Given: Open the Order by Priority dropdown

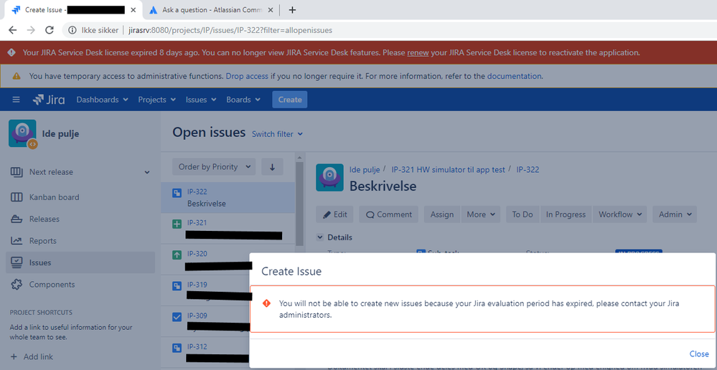Looking at the screenshot, I should pos(214,167).
